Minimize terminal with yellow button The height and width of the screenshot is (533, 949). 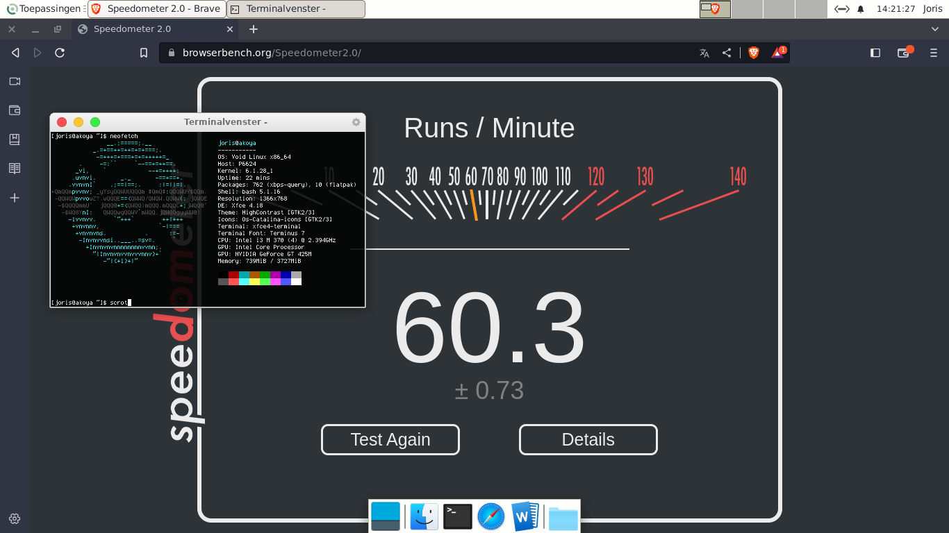click(x=79, y=122)
